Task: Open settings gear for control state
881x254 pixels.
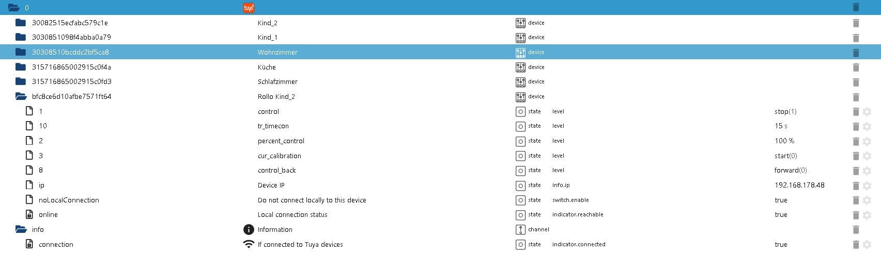Action: [867, 112]
